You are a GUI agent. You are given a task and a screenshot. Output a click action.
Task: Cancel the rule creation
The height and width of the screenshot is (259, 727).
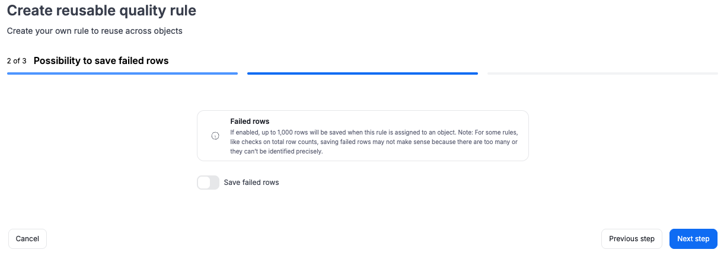27,239
